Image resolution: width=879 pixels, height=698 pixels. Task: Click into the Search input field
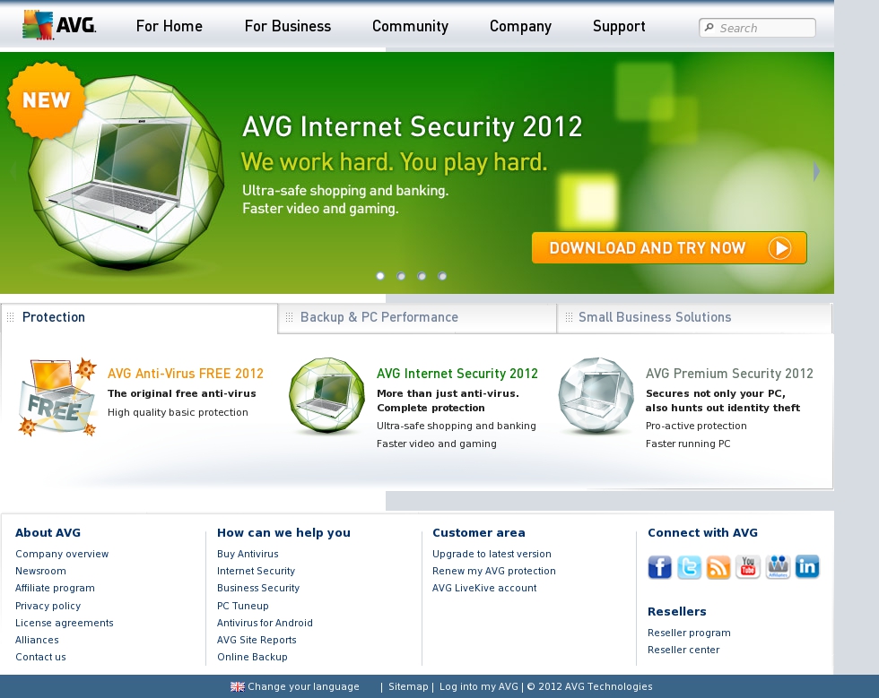(757, 28)
